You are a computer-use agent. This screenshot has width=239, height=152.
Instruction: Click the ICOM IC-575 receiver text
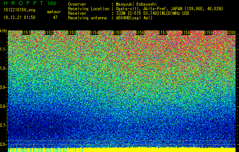pyautogui.click(x=152, y=13)
